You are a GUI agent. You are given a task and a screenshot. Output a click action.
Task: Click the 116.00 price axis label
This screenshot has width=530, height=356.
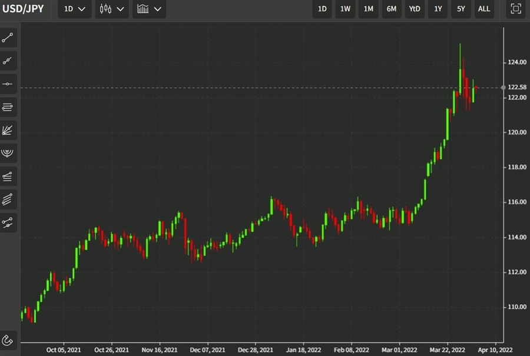[x=517, y=202]
